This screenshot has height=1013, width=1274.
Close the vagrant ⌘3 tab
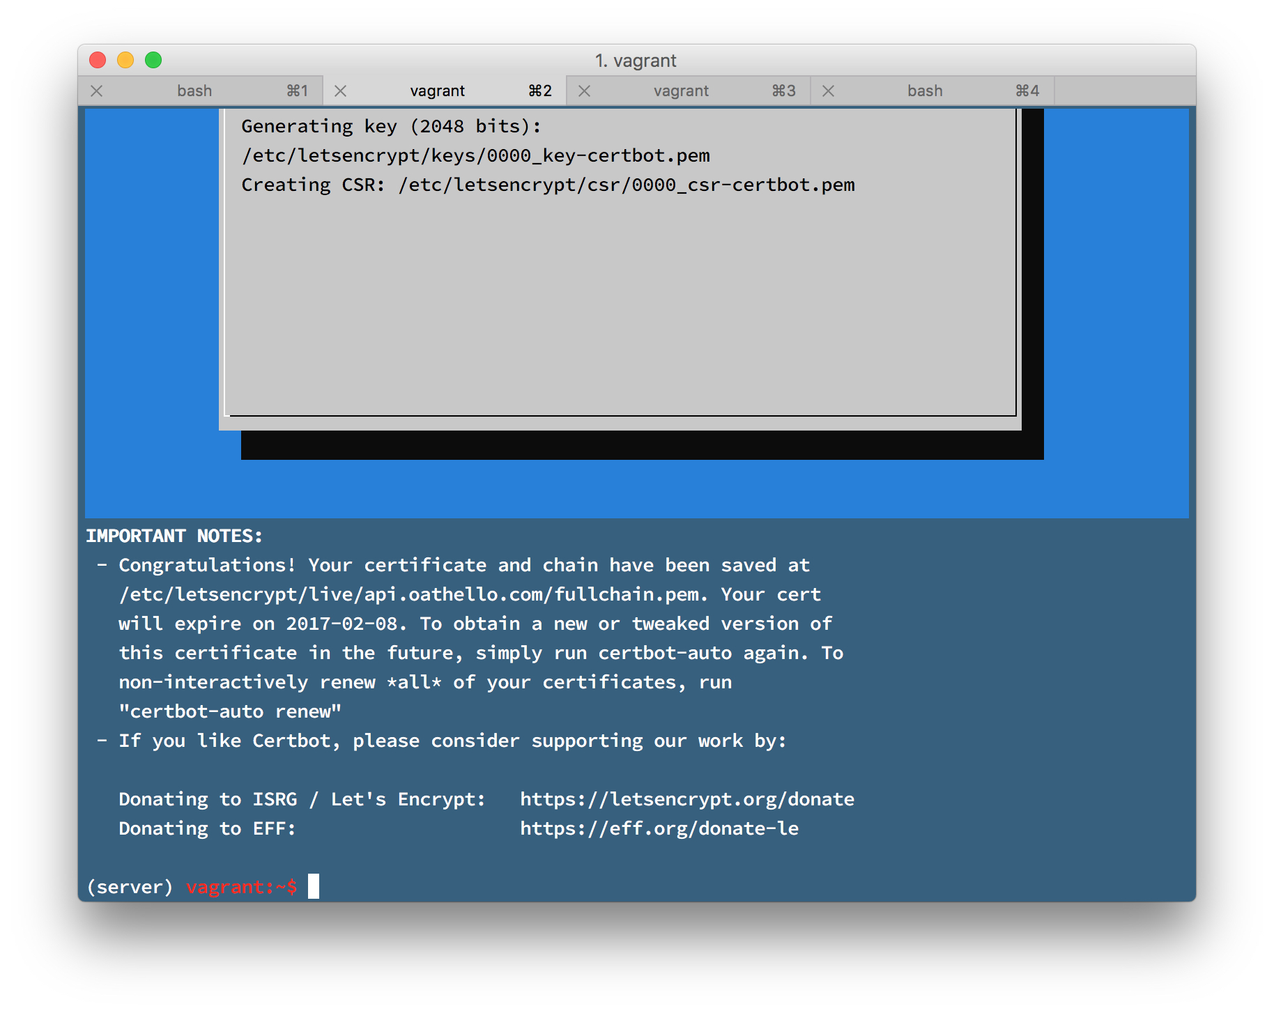584,91
